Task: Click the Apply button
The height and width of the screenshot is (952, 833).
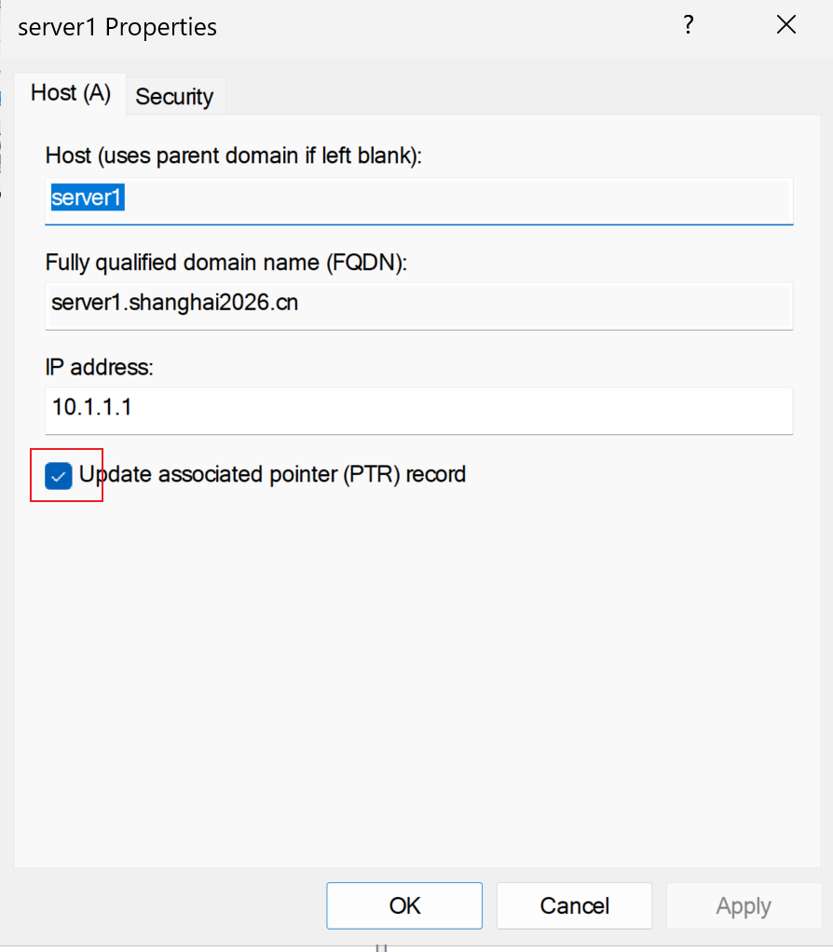Action: pos(744,905)
